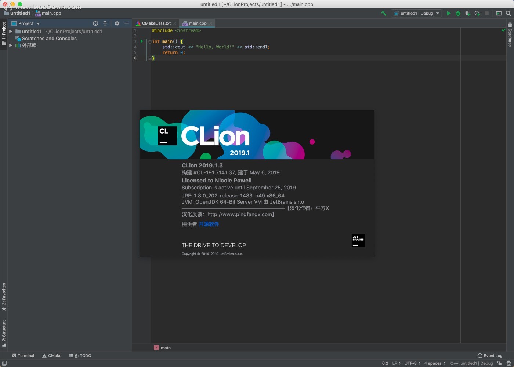This screenshot has width=514, height=367.
Task: Click the std::cout Hello World line
Action: (216, 47)
